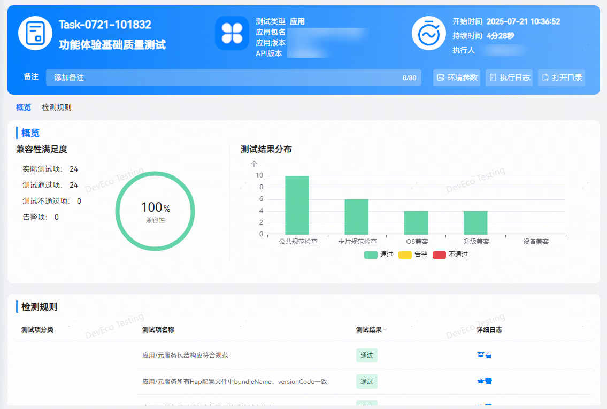View log for 包结构应符合规范 row
Viewport: 607px width, 409px height.
pos(484,355)
